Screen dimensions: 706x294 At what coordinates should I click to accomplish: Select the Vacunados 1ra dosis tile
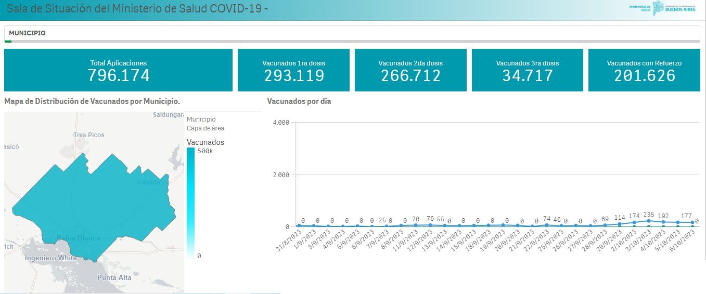pos(293,70)
